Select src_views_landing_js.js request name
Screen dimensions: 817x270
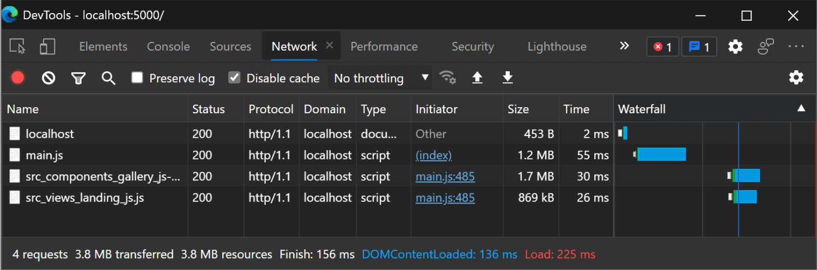pyautogui.click(x=85, y=198)
